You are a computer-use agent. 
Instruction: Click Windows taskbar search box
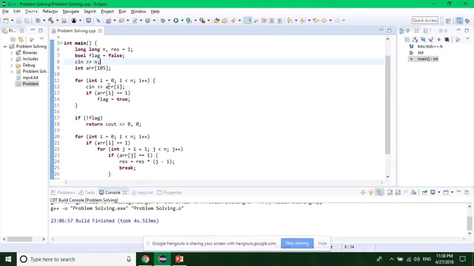(x=76, y=259)
